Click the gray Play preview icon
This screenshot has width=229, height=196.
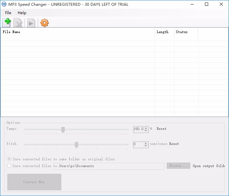coord(31,23)
